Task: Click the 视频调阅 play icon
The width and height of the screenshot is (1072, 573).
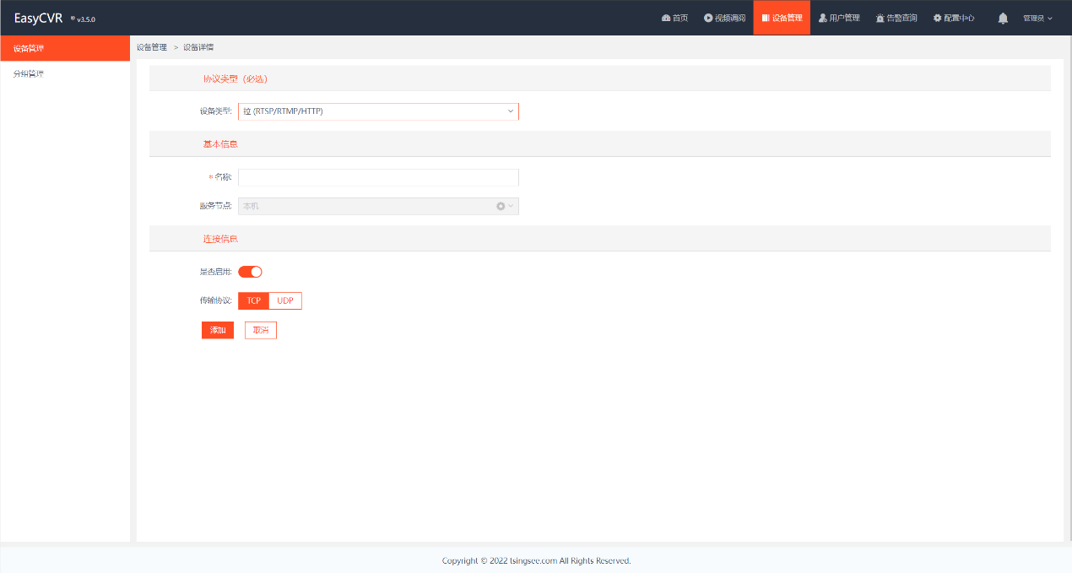Action: [709, 18]
